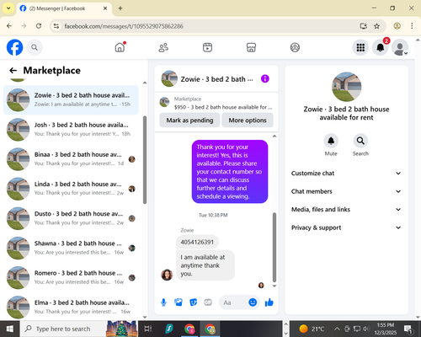This screenshot has height=337, width=421.
Task: Go to Home via house icon
Action: tap(120, 47)
